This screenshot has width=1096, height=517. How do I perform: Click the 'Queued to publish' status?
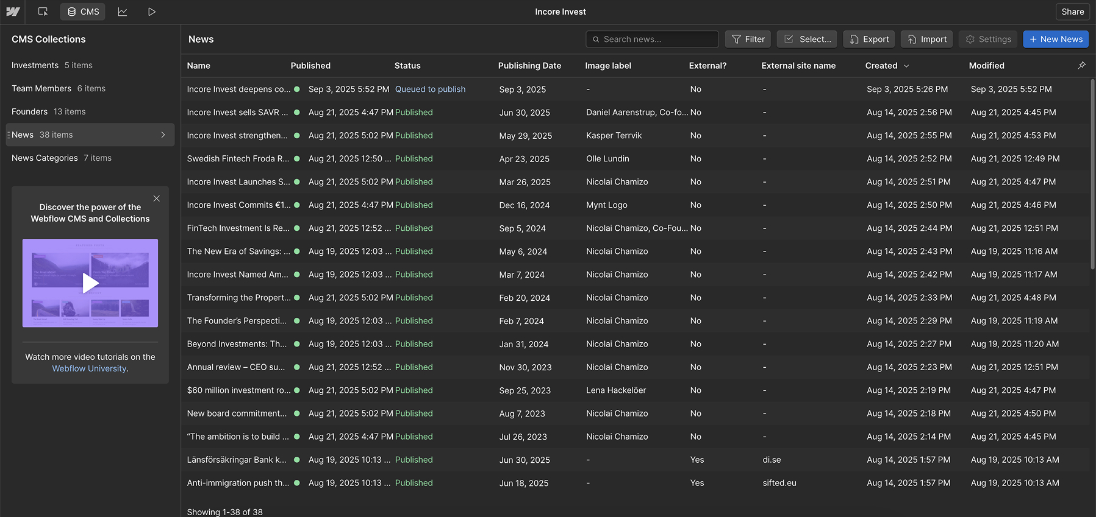coord(430,89)
